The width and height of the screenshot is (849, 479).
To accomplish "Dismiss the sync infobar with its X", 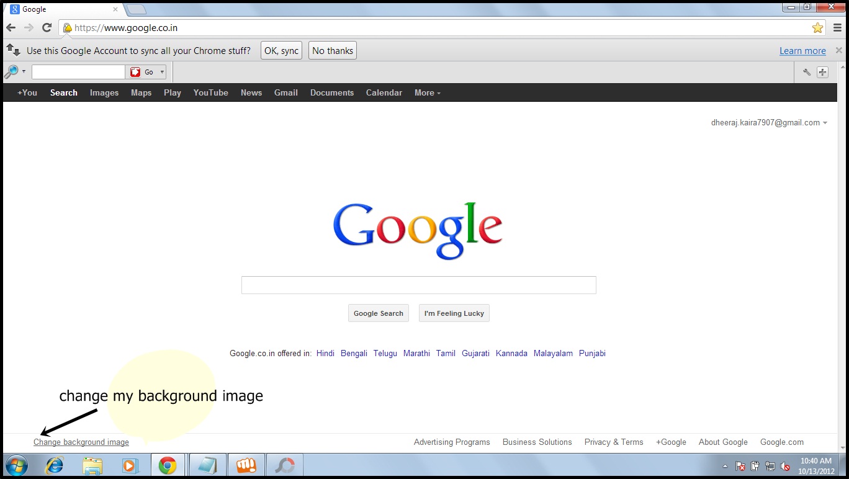I will point(839,51).
